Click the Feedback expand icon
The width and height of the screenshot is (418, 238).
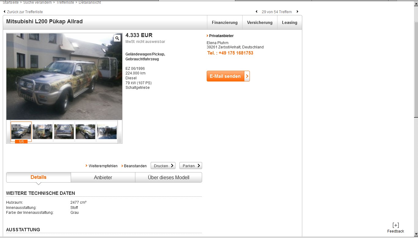pyautogui.click(x=395, y=225)
